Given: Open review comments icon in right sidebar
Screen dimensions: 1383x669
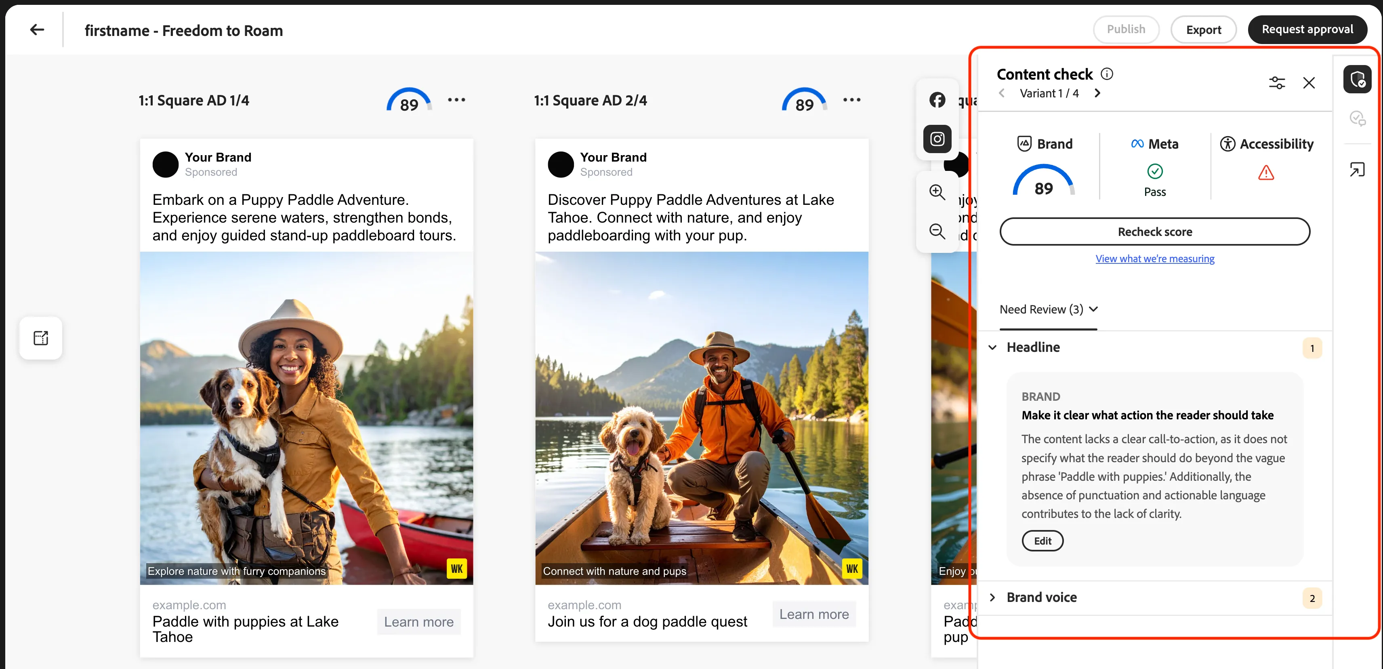Looking at the screenshot, I should 1357,118.
